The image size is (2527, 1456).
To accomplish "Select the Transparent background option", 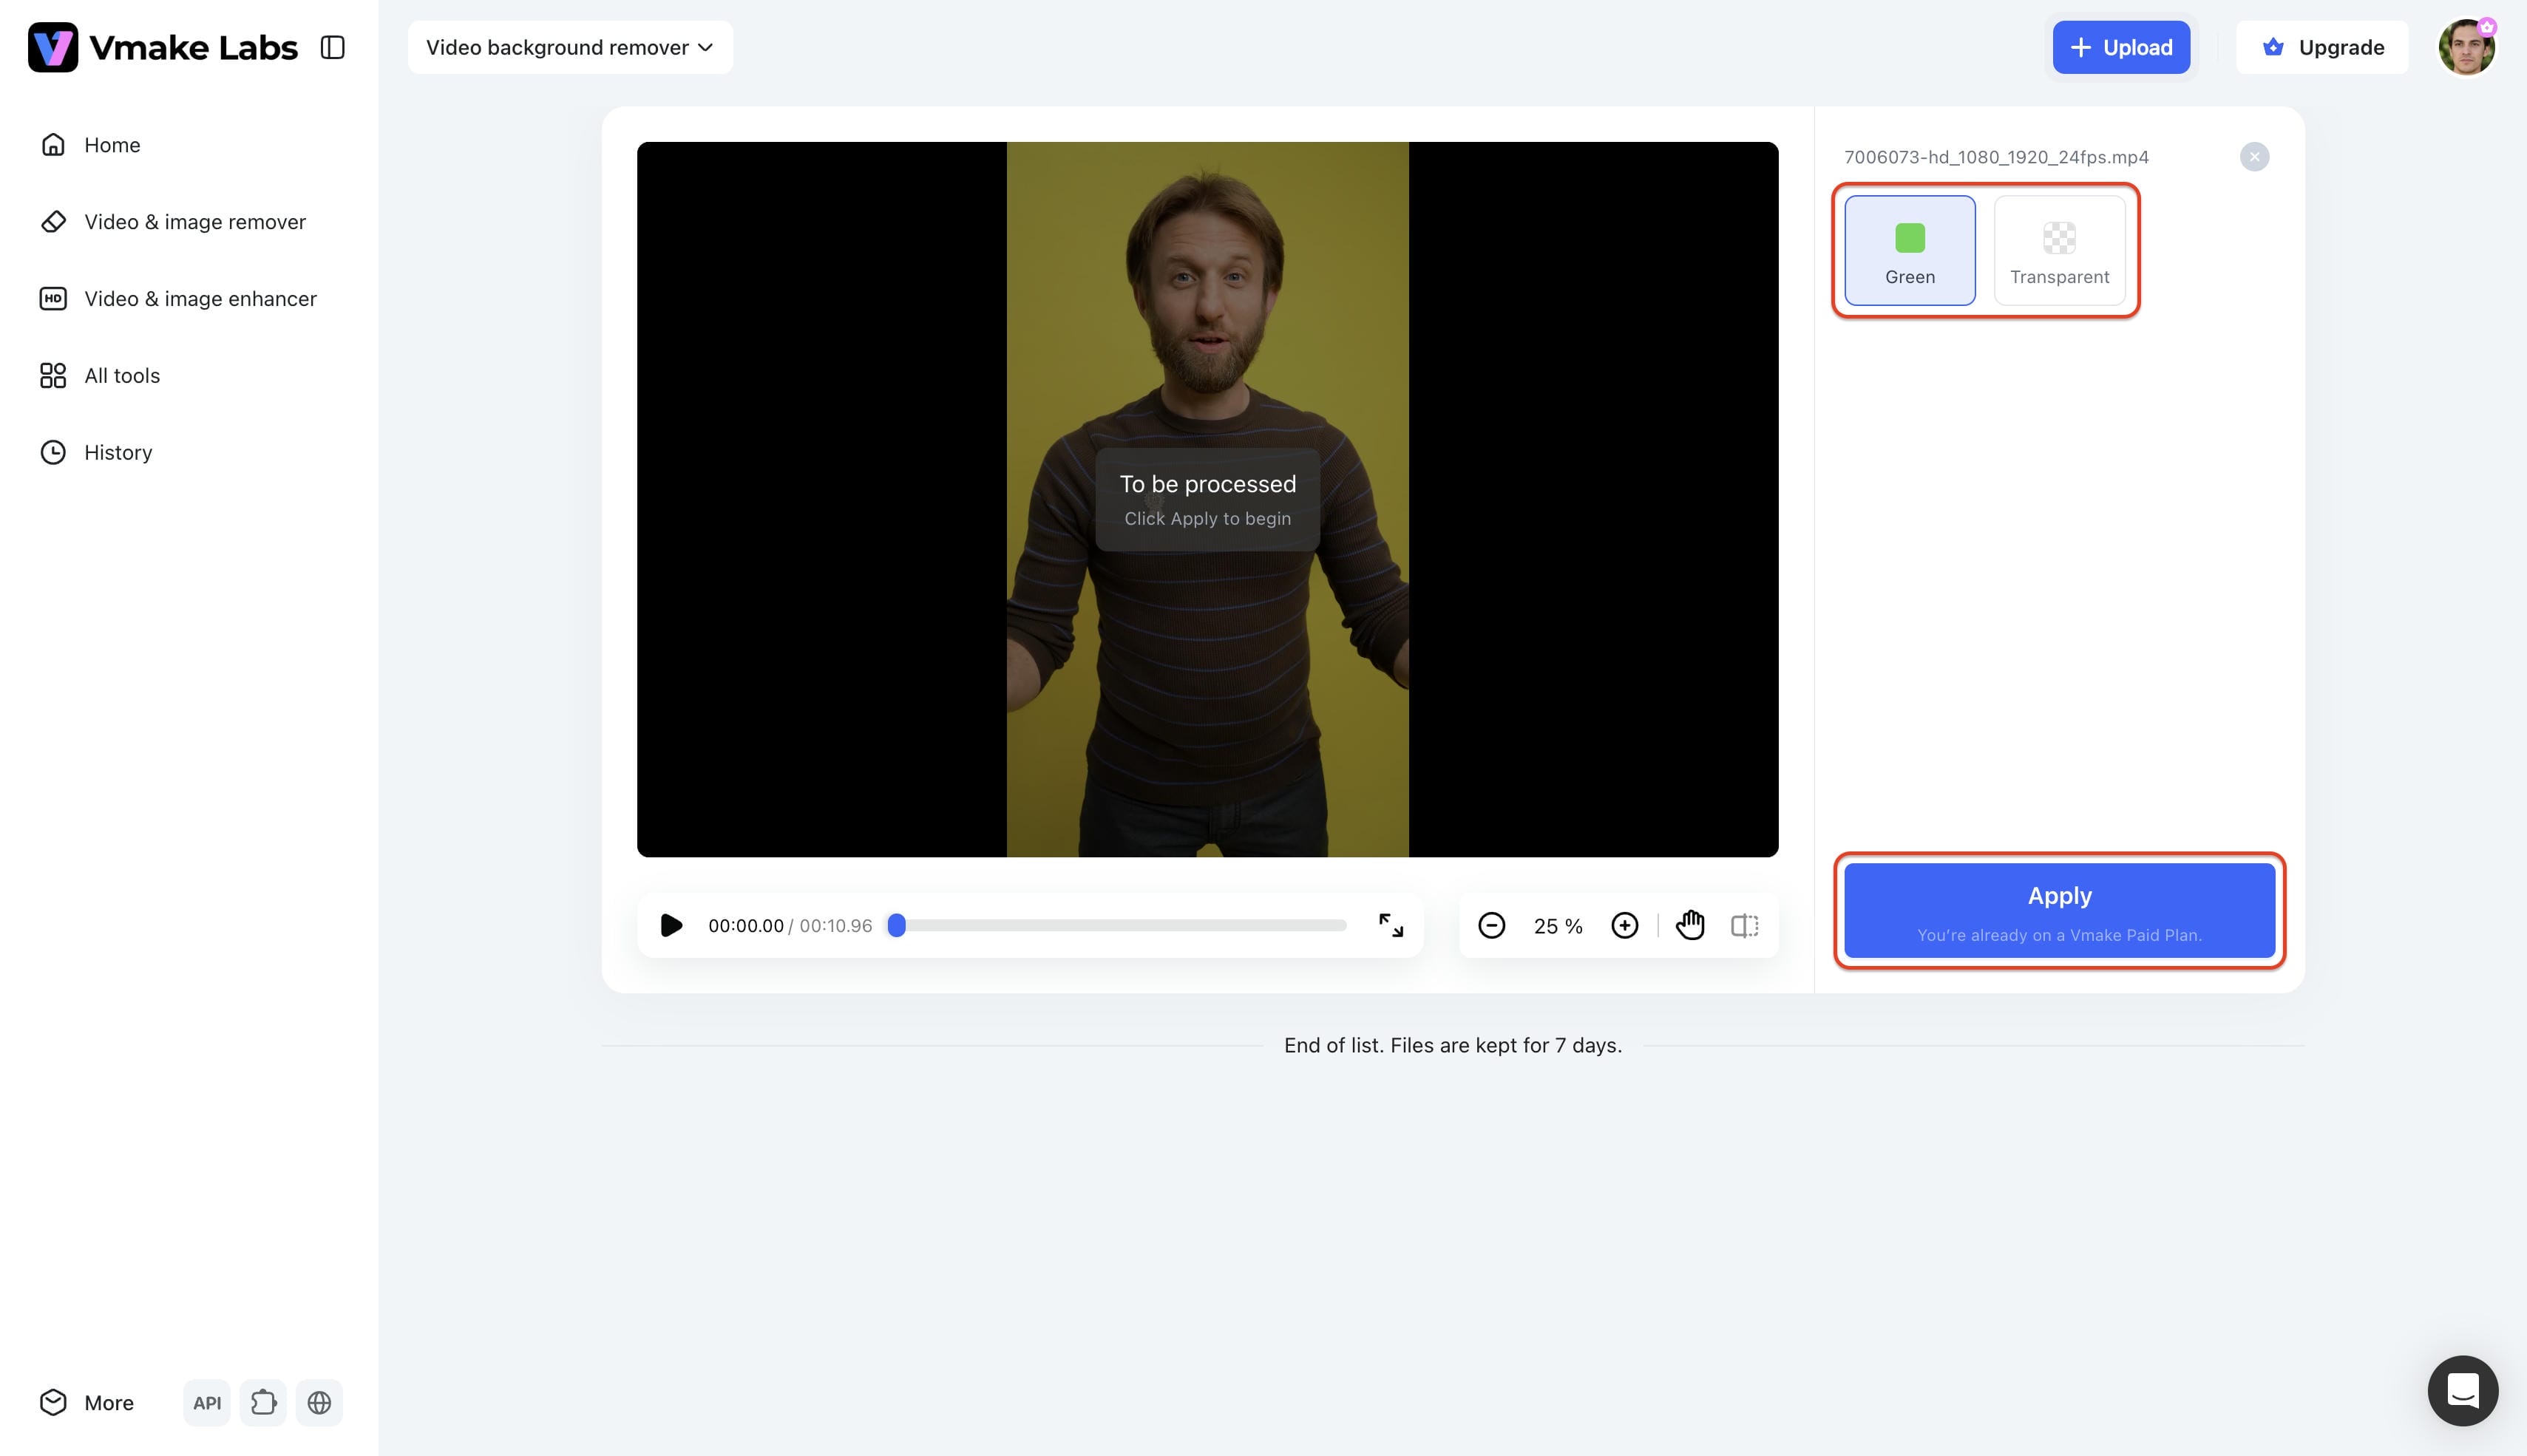I will click(2059, 250).
